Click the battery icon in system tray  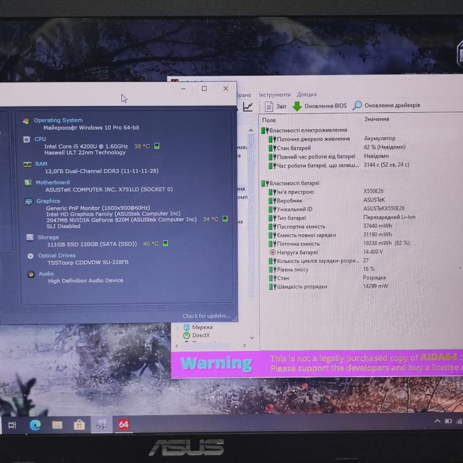click(x=449, y=421)
